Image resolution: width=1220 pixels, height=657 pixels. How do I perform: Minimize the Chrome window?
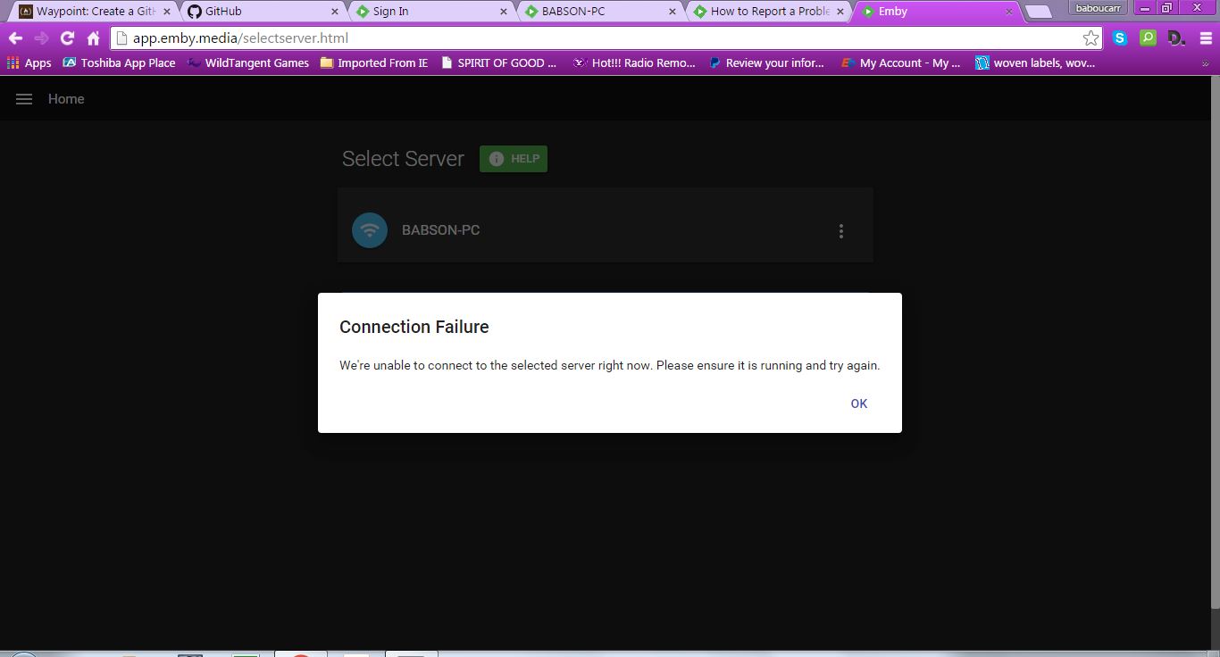click(x=1144, y=8)
